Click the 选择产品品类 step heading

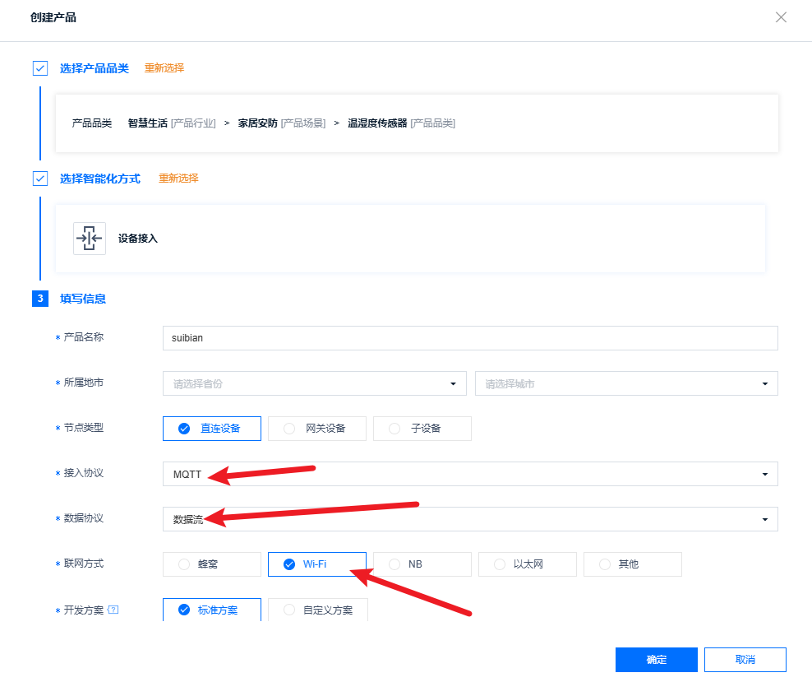[95, 68]
